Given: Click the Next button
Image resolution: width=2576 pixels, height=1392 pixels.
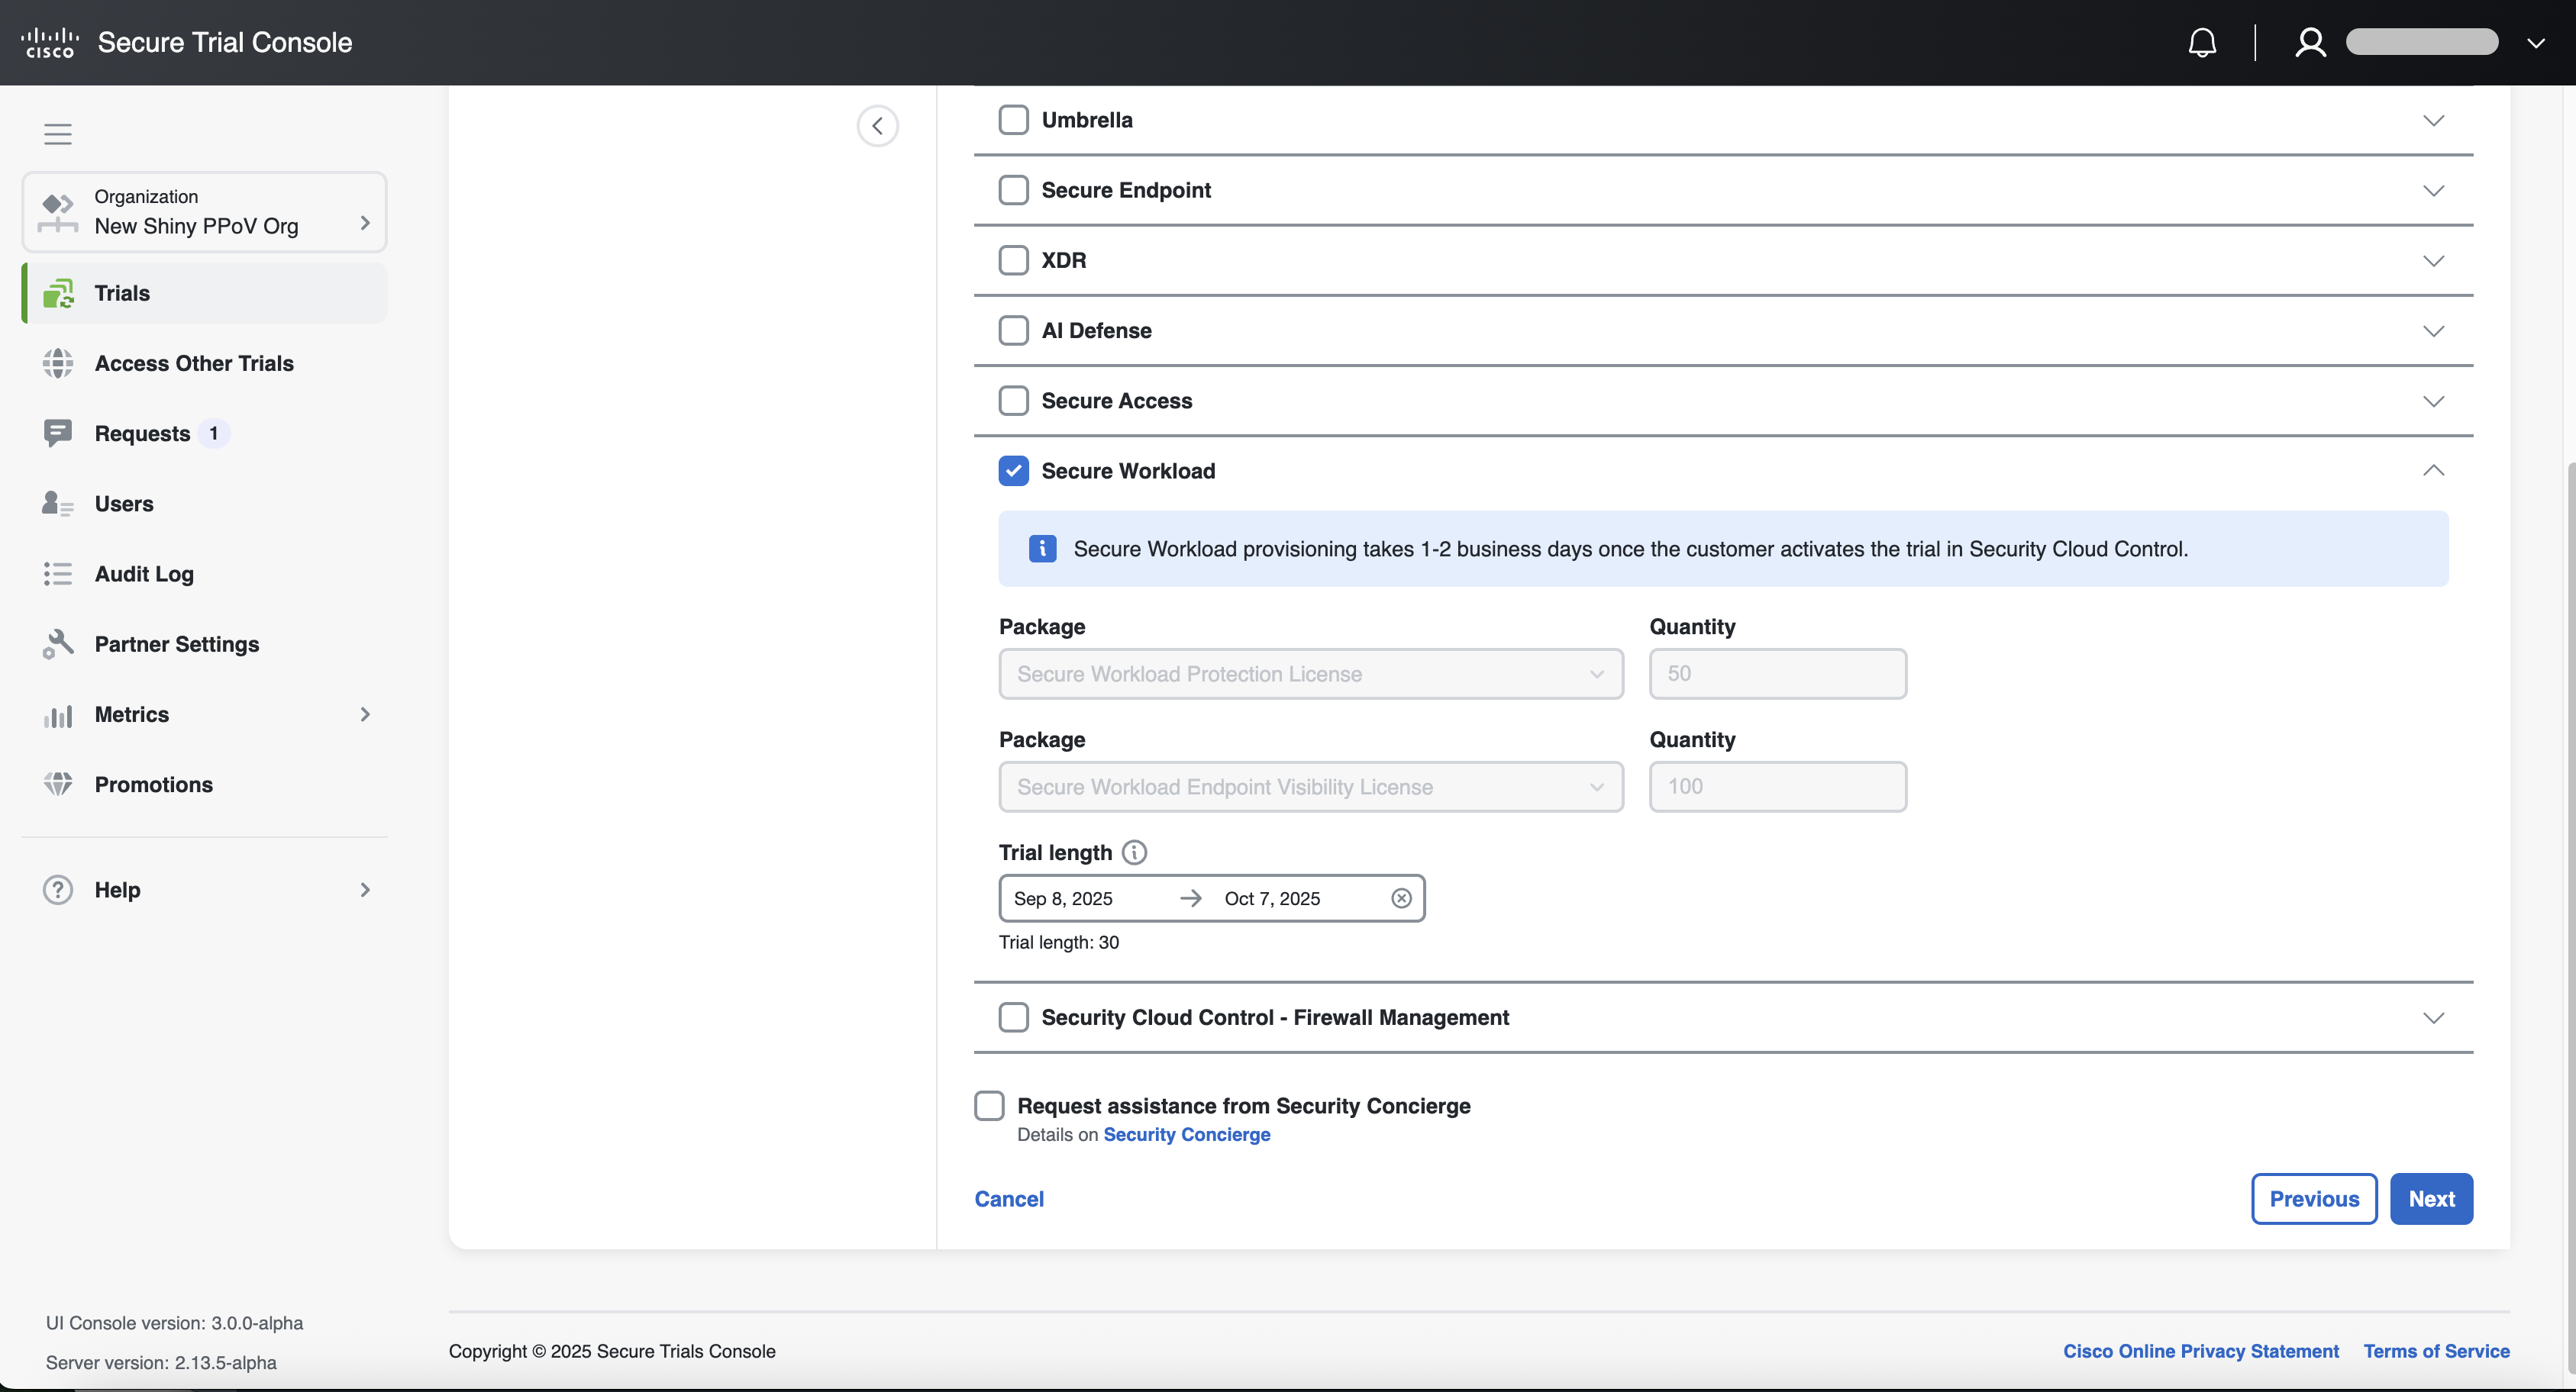Looking at the screenshot, I should 2431,1198.
